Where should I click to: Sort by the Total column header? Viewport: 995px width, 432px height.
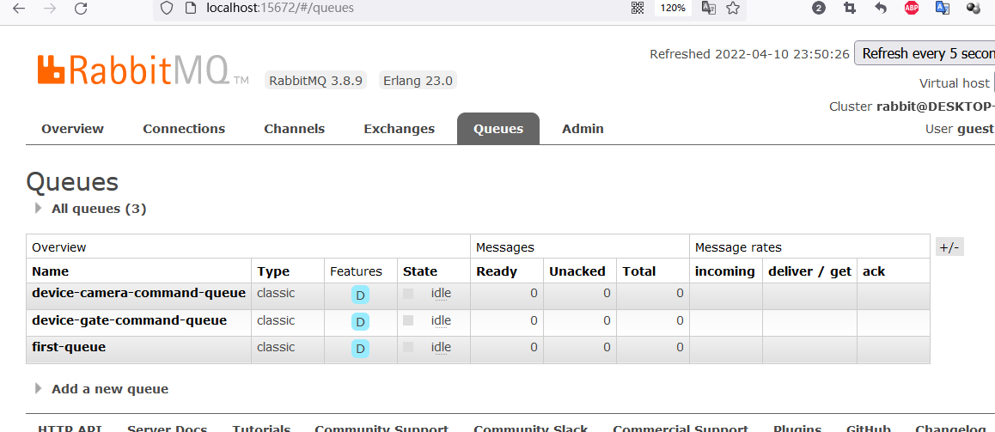(x=639, y=271)
